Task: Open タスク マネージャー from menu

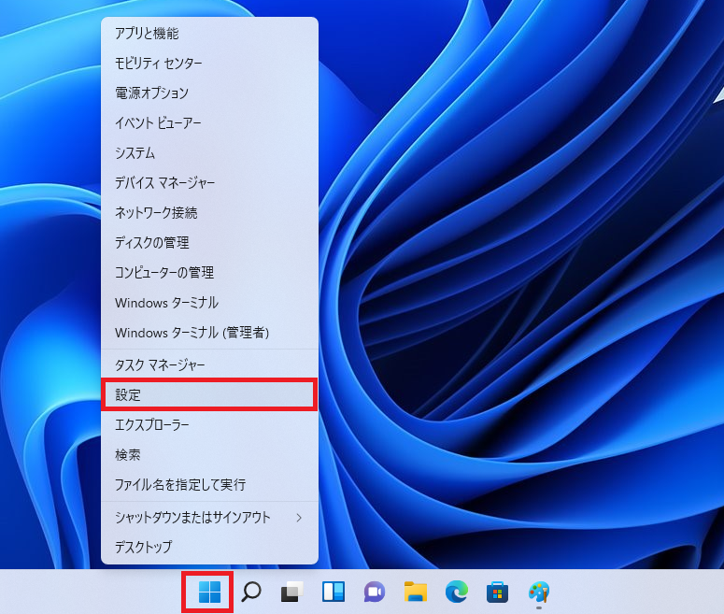Action: [209, 365]
